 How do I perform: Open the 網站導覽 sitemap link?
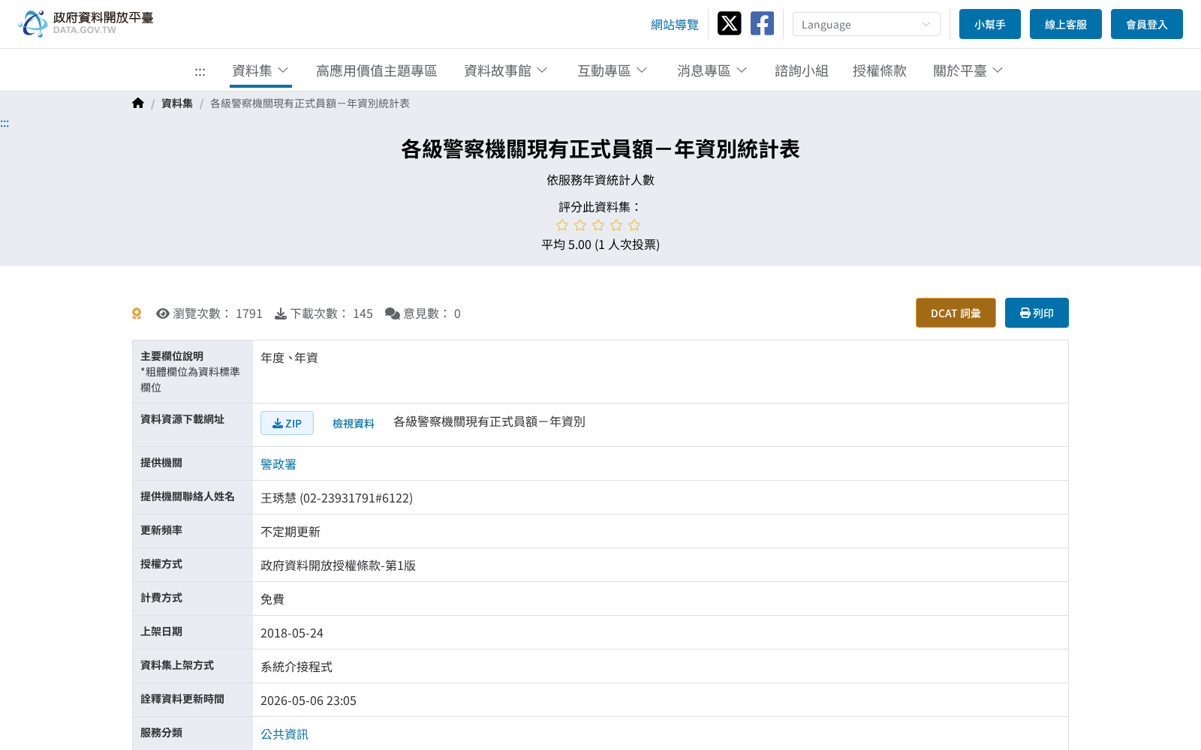pos(675,25)
